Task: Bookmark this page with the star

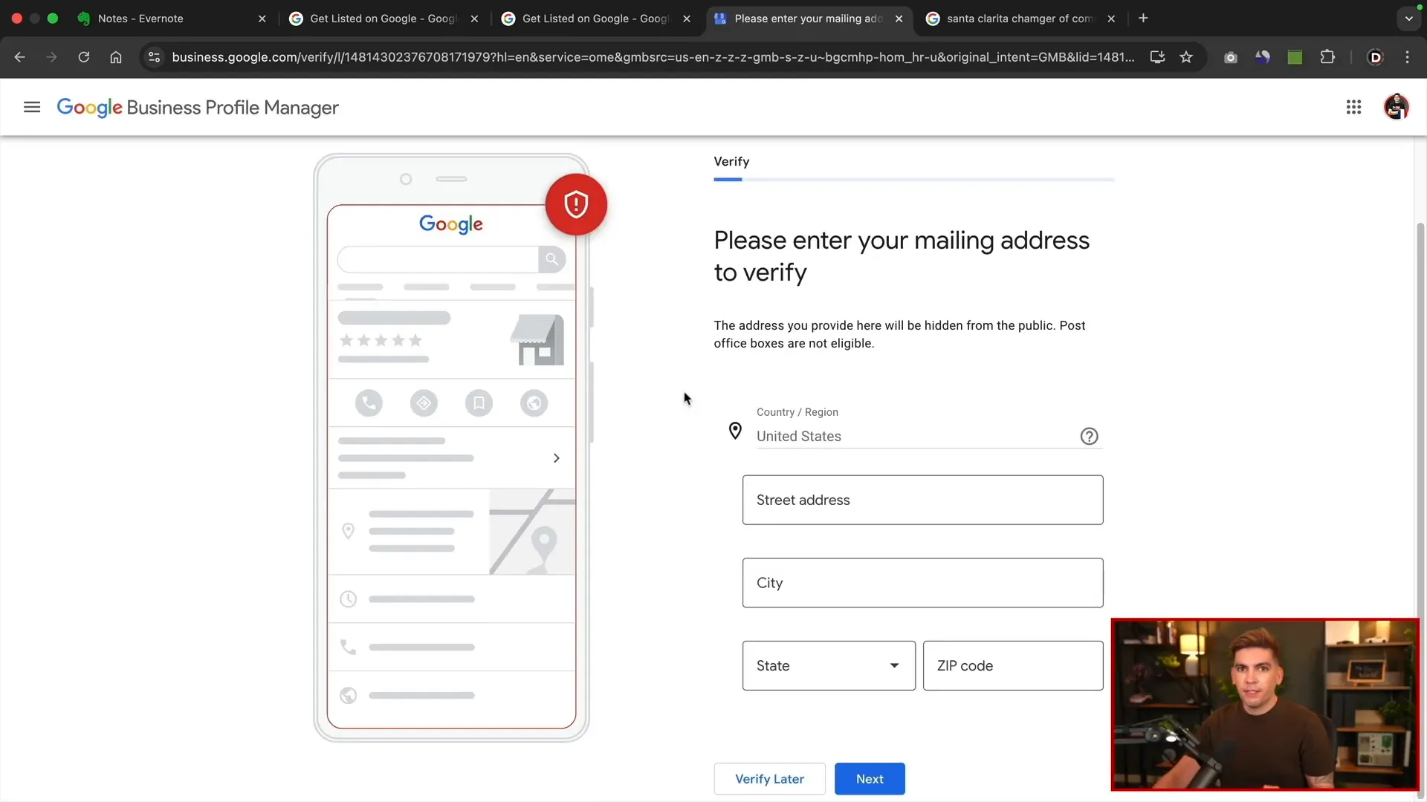Action: click(1186, 57)
